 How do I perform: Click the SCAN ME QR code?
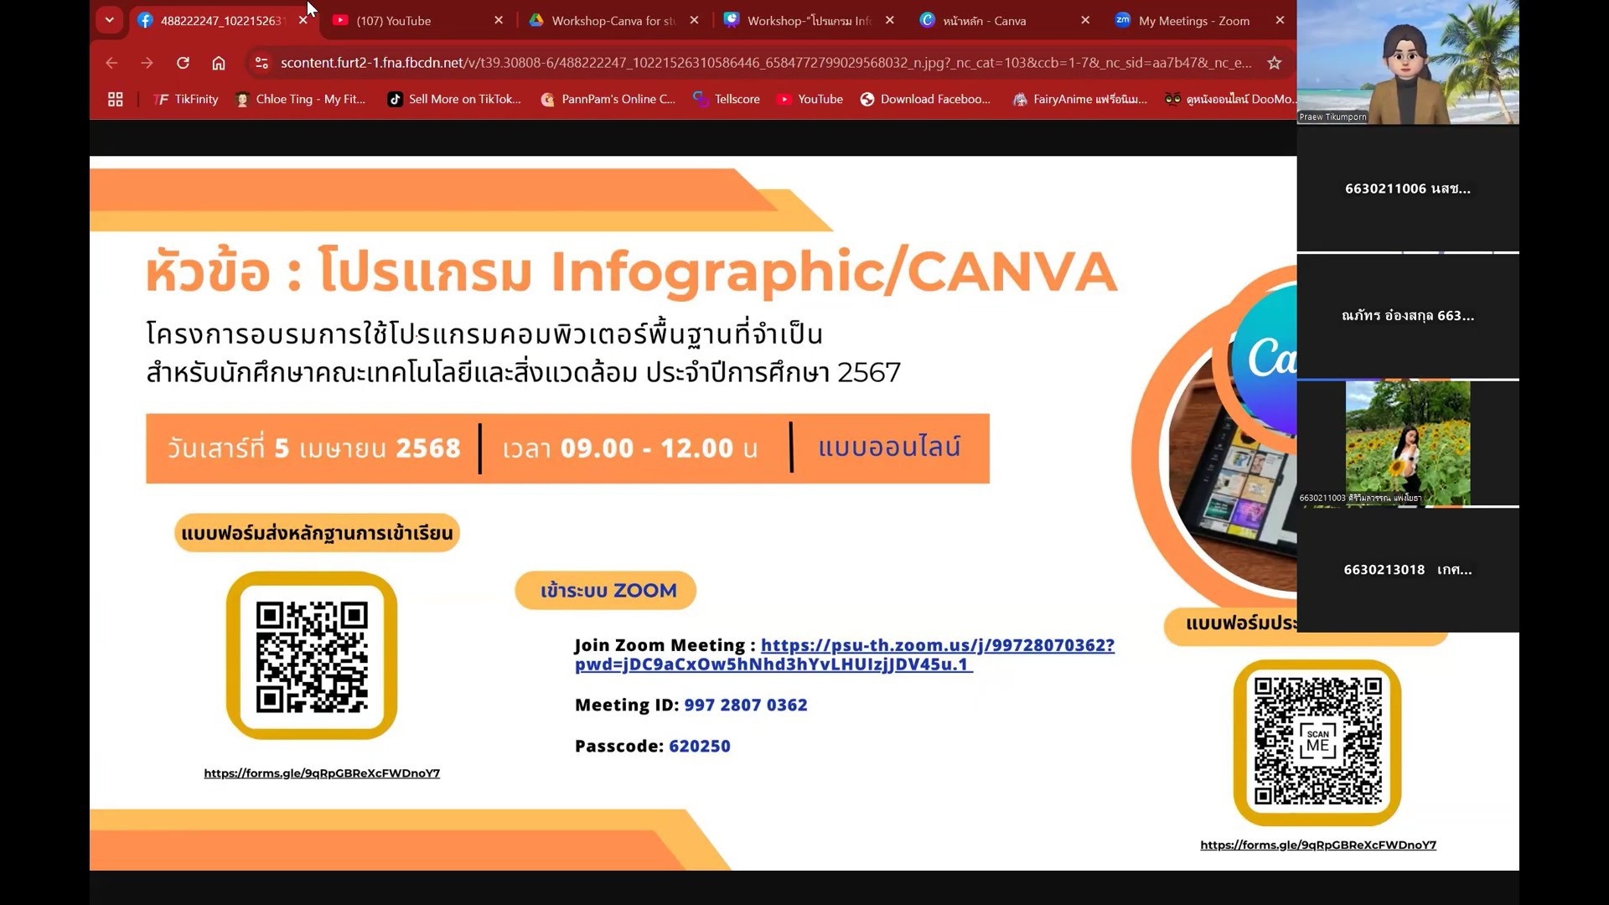click(1317, 742)
